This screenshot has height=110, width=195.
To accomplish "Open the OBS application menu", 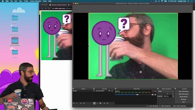I will pyautogui.click(x=7, y=1).
